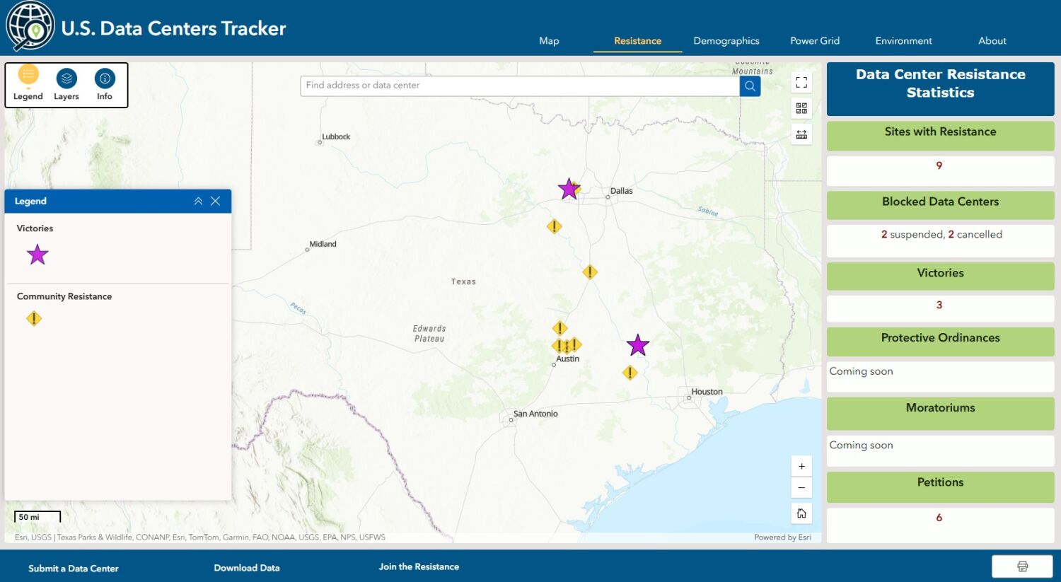Click in the address search field
This screenshot has height=582, width=1061.
pyautogui.click(x=520, y=86)
